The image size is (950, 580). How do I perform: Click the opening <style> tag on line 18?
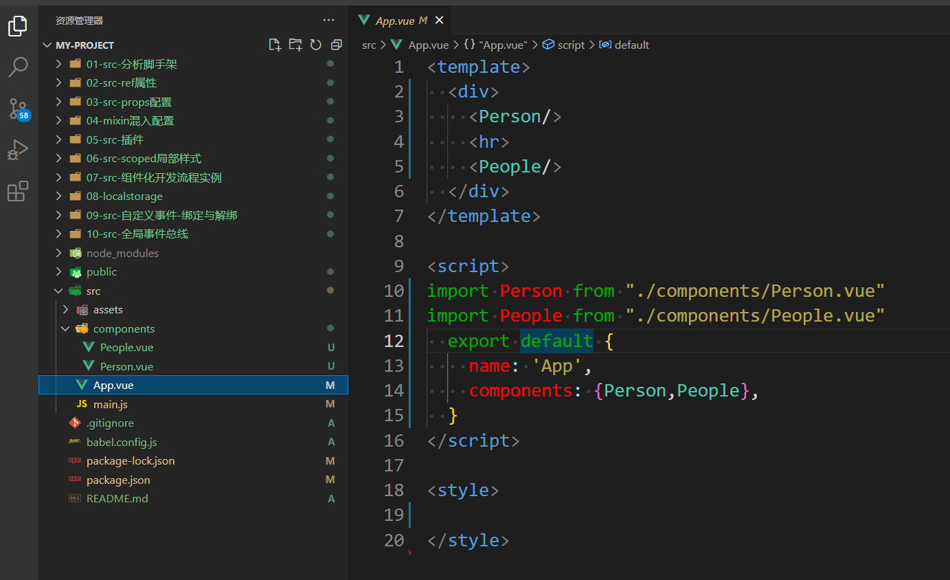point(463,491)
